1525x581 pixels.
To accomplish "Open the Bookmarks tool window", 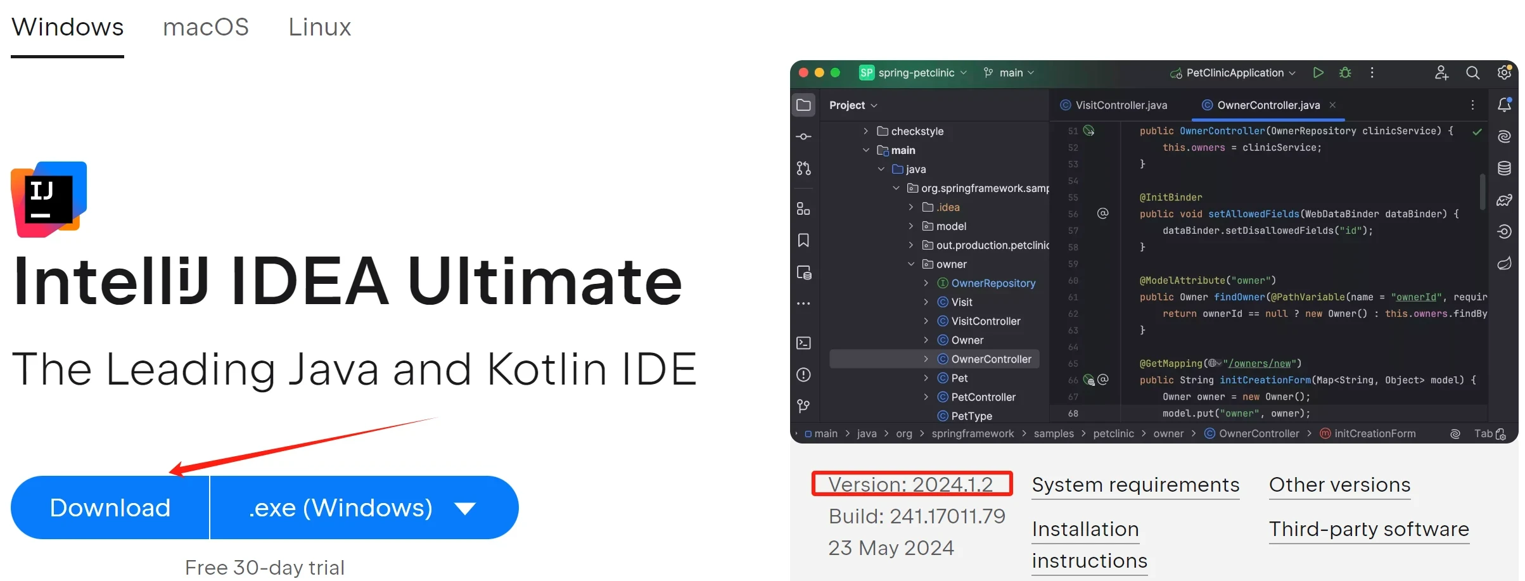I will tap(803, 240).
